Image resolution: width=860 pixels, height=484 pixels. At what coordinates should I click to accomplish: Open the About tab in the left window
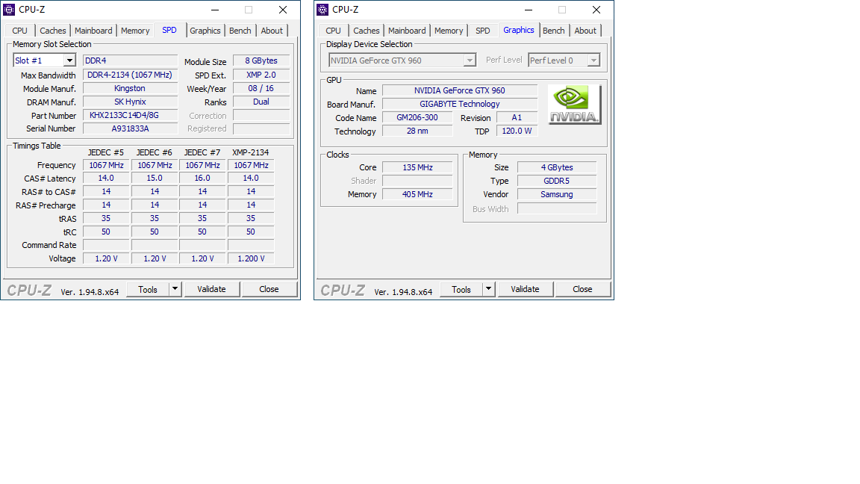272,31
